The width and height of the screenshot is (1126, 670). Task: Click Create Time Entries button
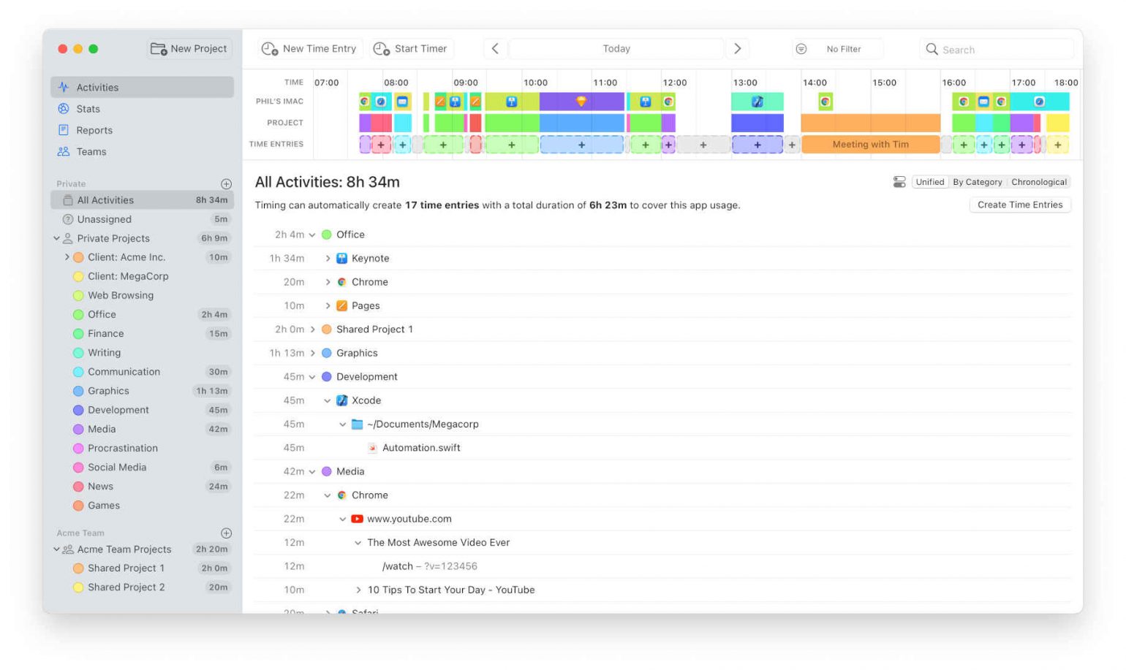(x=1020, y=205)
